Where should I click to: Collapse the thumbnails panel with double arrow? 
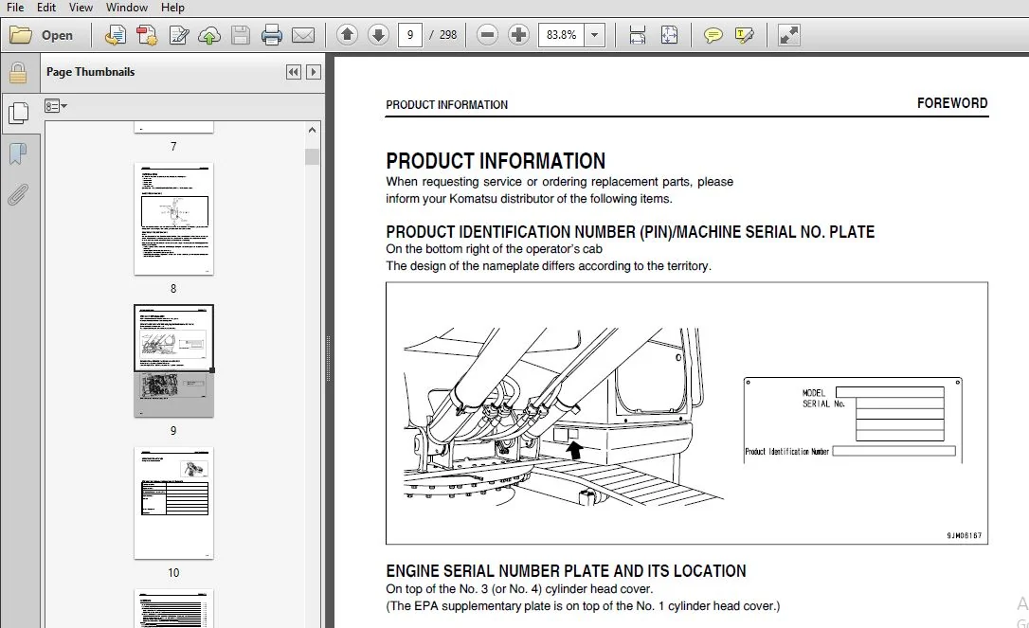pos(294,72)
